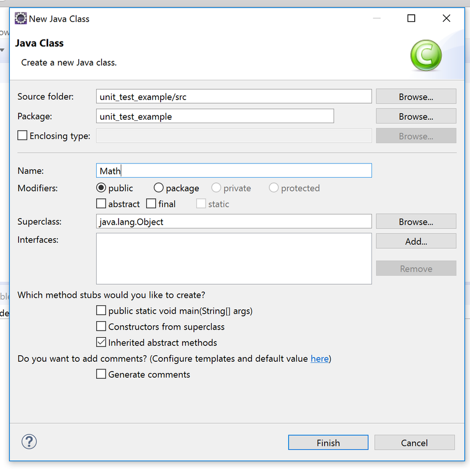Viewport: 470px width, 470px height.
Task: Enable public static void main stub
Action: 101,310
